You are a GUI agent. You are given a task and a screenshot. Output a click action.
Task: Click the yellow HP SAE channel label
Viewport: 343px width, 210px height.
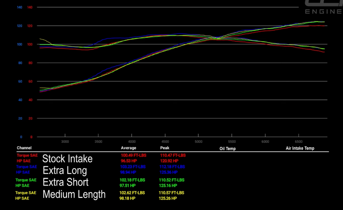point(22,198)
